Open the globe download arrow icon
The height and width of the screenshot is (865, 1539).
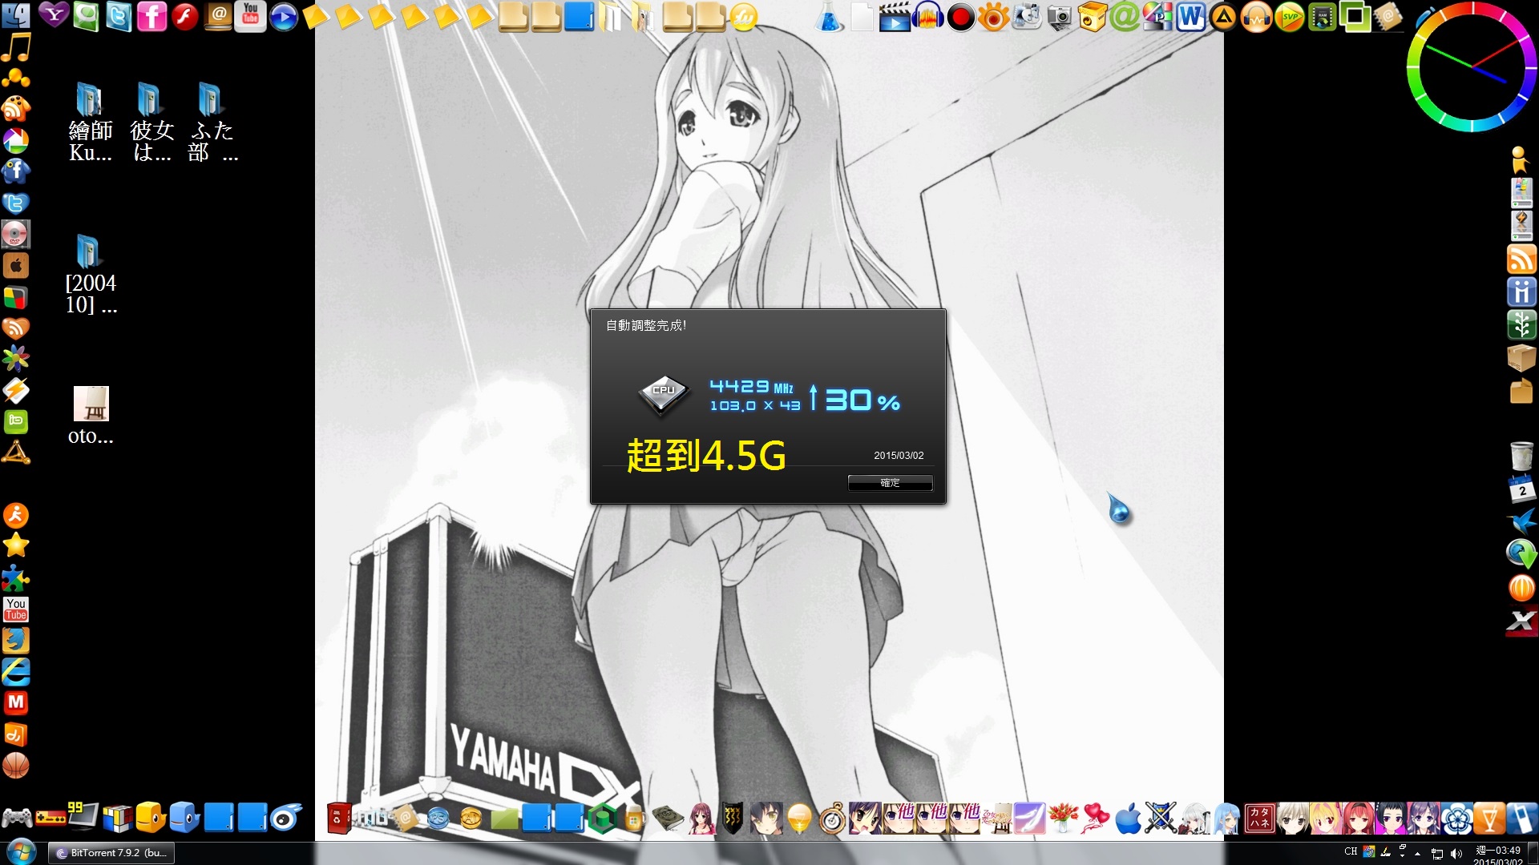tap(1521, 554)
